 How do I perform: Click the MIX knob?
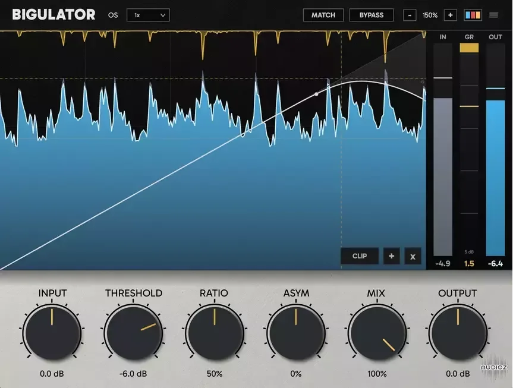point(377,333)
